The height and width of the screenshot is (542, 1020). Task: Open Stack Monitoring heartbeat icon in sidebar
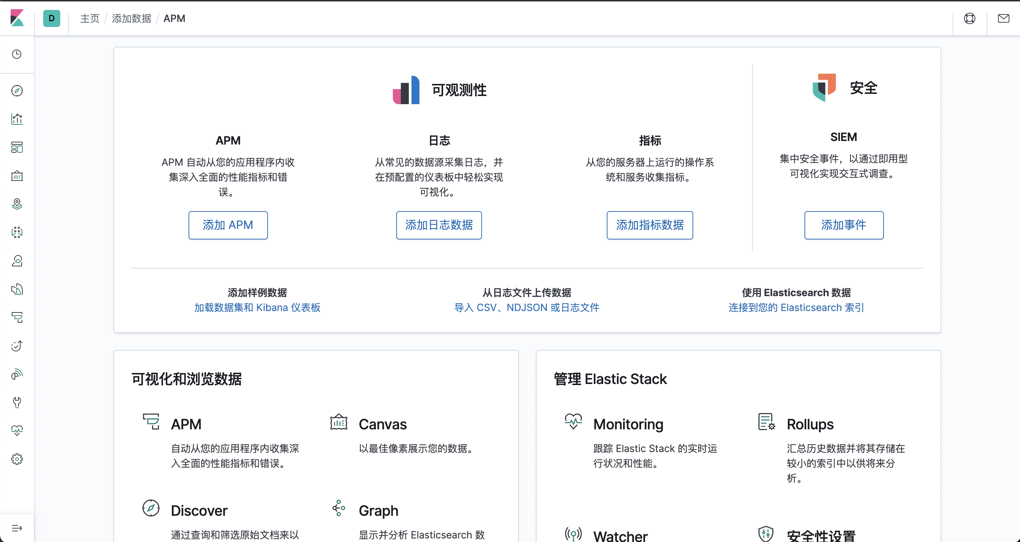click(x=17, y=431)
